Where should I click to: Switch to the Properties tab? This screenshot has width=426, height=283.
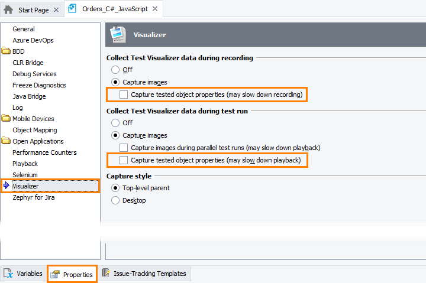coord(72,275)
